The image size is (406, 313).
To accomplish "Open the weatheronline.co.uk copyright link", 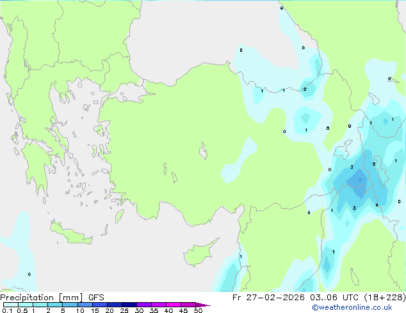I will tap(352, 307).
